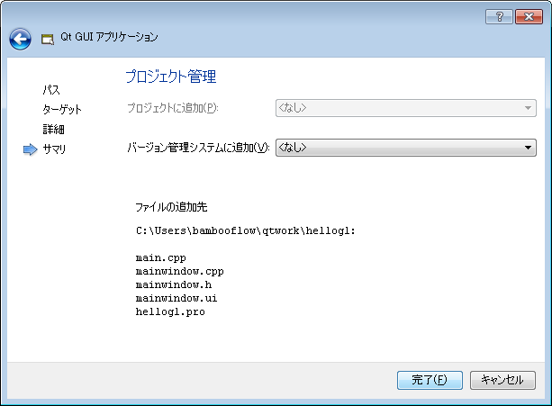Click the mainwindow.ui file entry
The image size is (552, 406).
pos(176,298)
